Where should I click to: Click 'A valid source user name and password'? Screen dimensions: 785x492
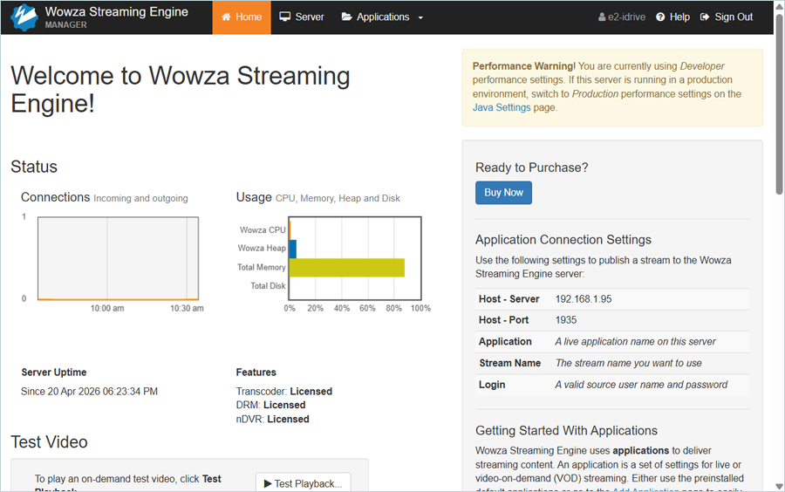pyautogui.click(x=641, y=385)
